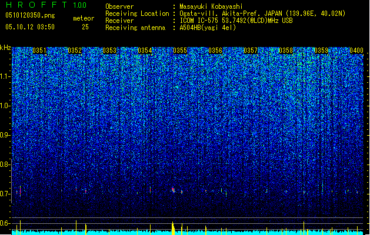Select the A504HB(yagi 4el) antenna text
This screenshot has height=235, width=370.
tap(208, 28)
